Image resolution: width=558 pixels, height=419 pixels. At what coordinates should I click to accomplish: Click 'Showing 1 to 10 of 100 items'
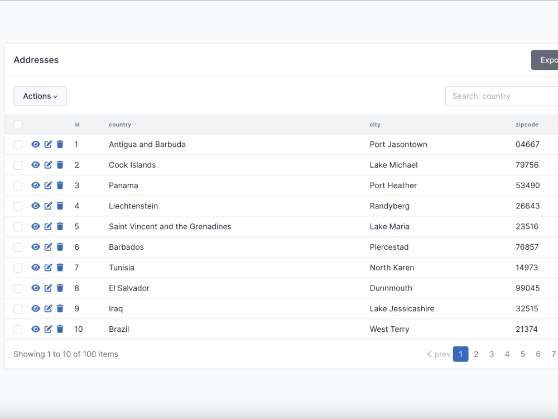tap(66, 354)
